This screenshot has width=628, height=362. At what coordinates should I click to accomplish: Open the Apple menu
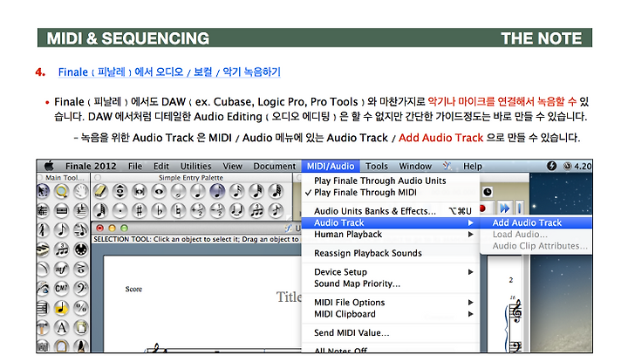(49, 166)
